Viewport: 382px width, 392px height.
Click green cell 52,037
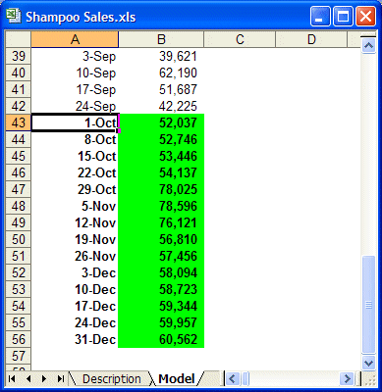(161, 122)
